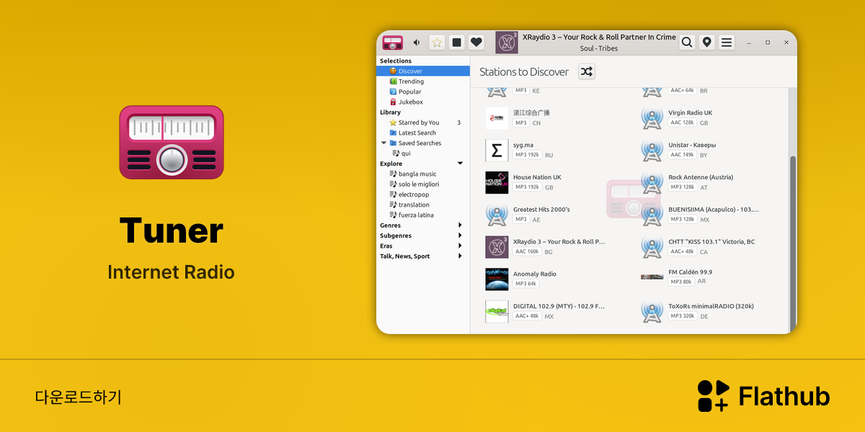Click the Tuner radio logo in header bar
This screenshot has height=432, width=865.
pyautogui.click(x=393, y=42)
